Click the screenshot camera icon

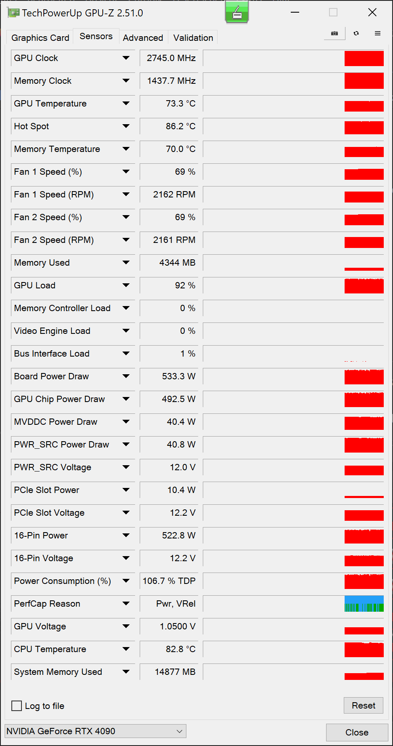(x=335, y=33)
